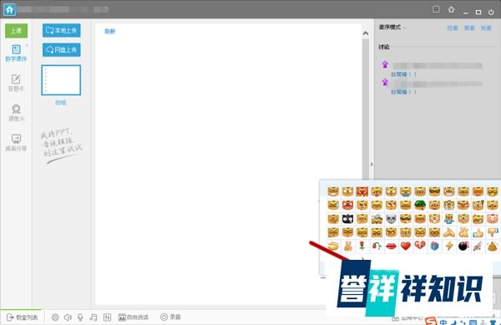Insert the red lips emoji
The image size is (501, 325).
click(x=391, y=246)
